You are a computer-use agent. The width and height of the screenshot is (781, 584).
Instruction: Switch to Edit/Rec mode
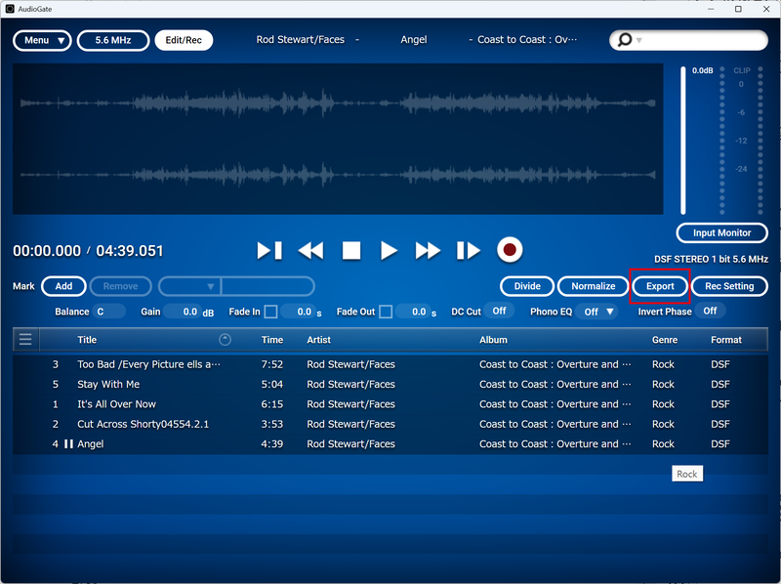tap(184, 40)
